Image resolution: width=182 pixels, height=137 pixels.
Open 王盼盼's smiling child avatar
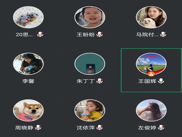click(x=90, y=17)
